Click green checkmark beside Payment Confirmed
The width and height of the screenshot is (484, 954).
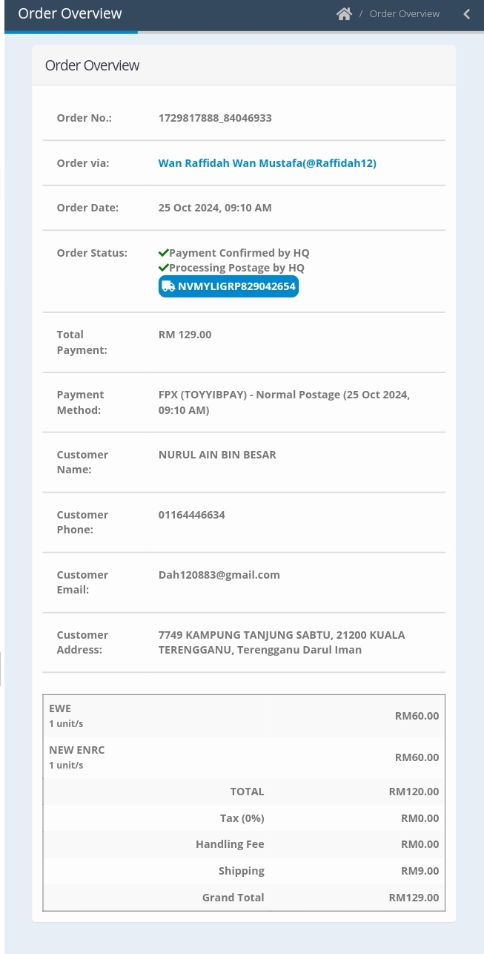164,253
